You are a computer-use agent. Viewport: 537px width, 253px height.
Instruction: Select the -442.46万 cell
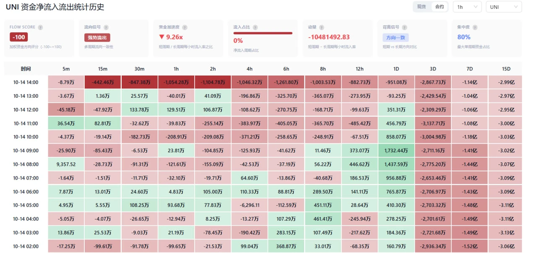103,82
